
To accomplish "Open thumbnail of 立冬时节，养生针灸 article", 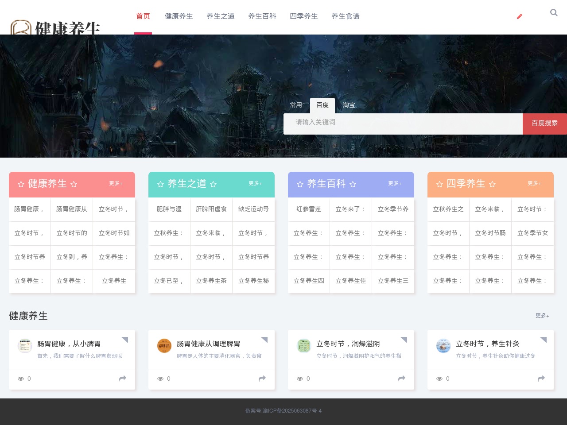I will tap(443, 346).
